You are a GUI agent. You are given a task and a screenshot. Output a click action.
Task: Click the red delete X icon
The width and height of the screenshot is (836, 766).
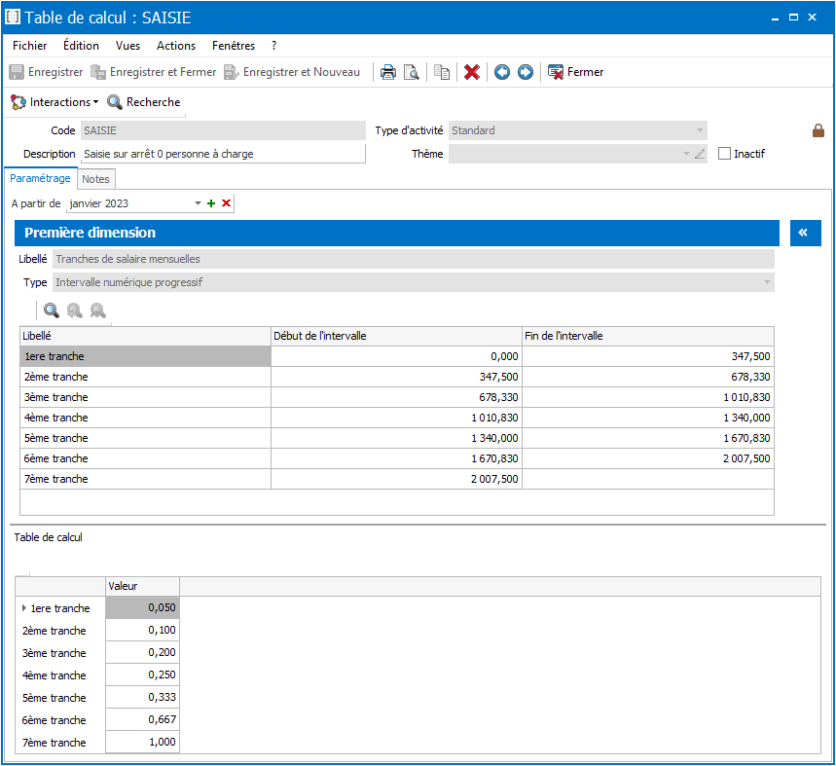tap(472, 72)
